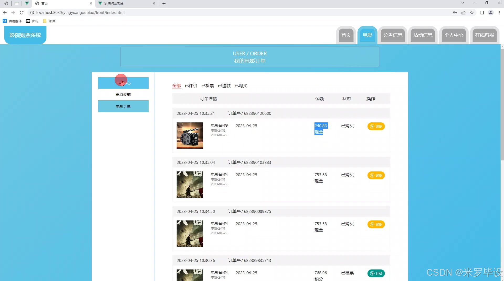
Task: Rate order 1682389835713 with 评价 button
Action: [376, 273]
